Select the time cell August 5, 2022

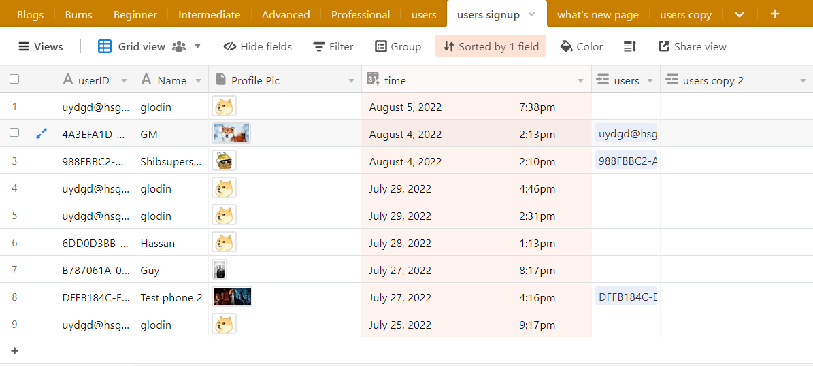click(x=476, y=107)
